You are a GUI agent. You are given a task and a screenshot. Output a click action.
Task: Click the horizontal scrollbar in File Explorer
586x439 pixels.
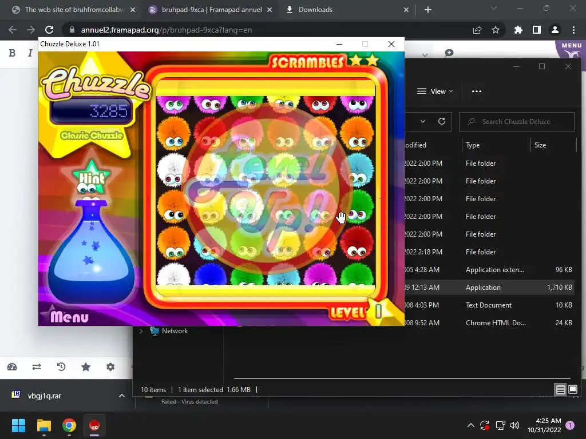tap(402, 378)
